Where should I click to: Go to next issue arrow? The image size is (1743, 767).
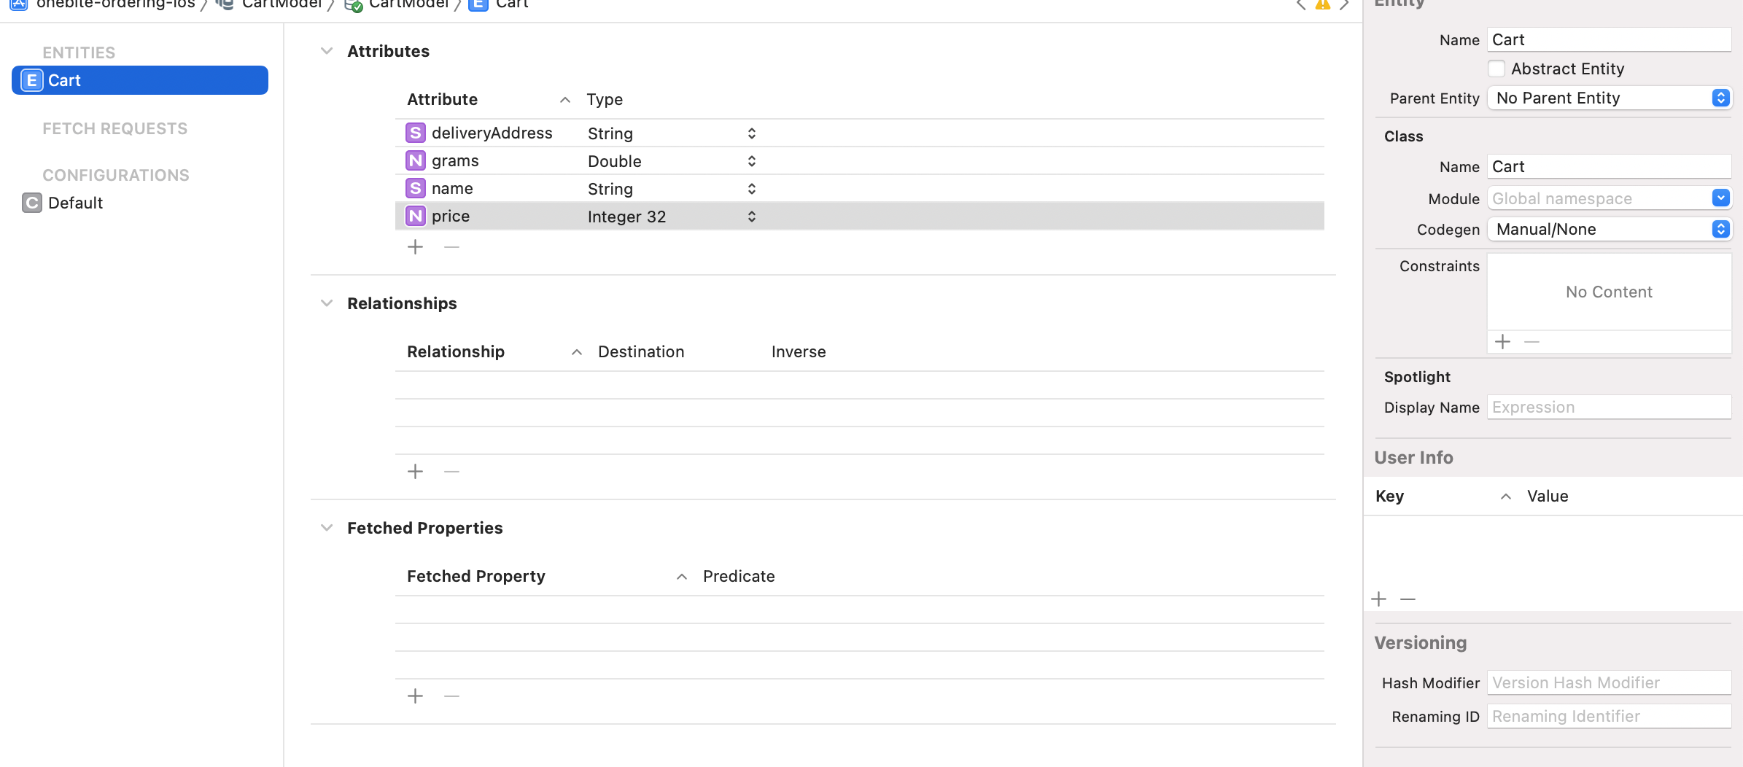pos(1344,4)
